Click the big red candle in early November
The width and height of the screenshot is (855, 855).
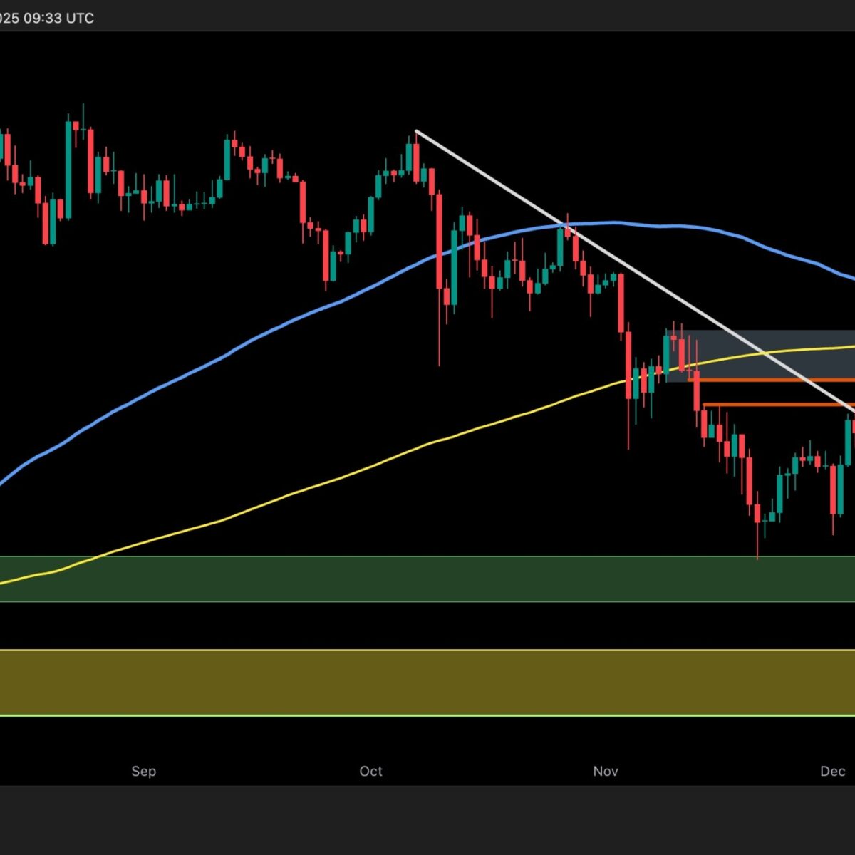(x=621, y=303)
